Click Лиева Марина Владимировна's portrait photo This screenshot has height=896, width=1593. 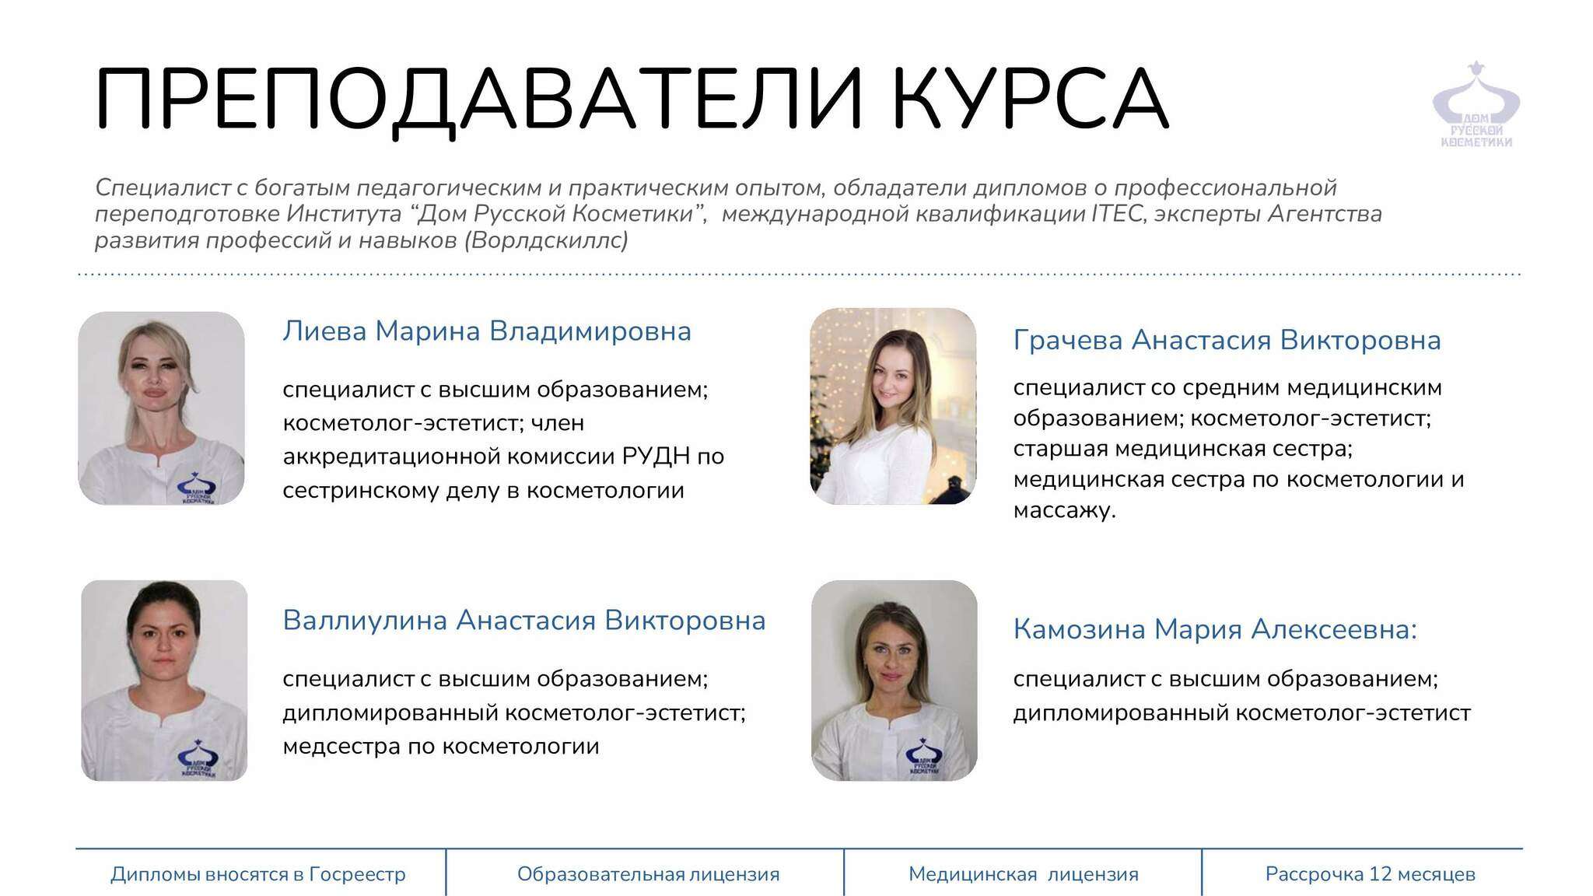pos(161,408)
